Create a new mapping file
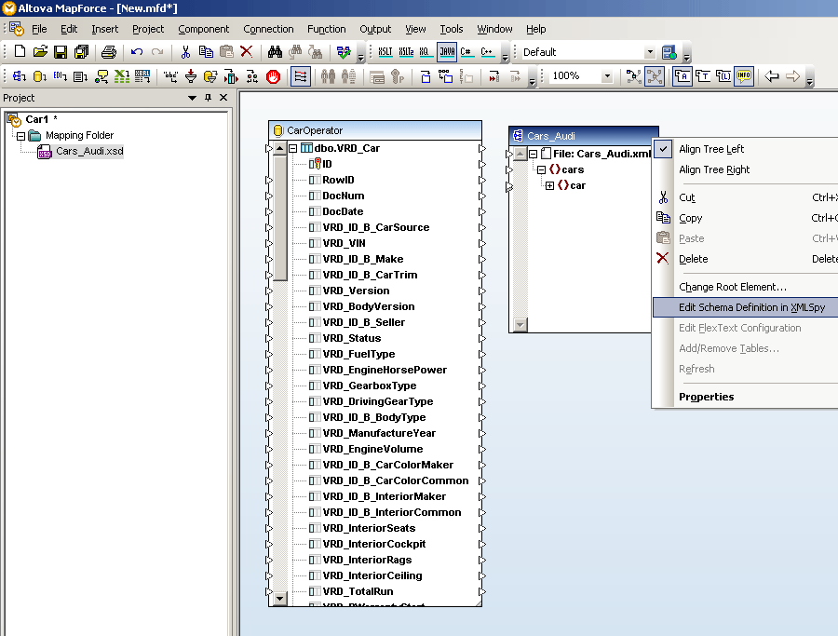This screenshot has height=636, width=838. click(20, 52)
